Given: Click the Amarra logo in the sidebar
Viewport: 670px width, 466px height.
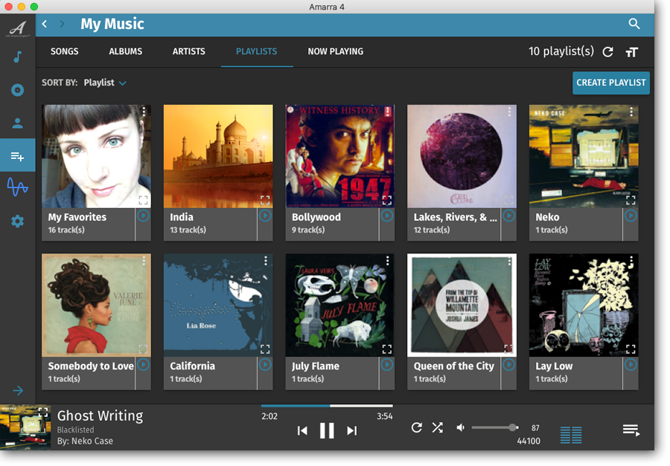Looking at the screenshot, I should pos(18,28).
